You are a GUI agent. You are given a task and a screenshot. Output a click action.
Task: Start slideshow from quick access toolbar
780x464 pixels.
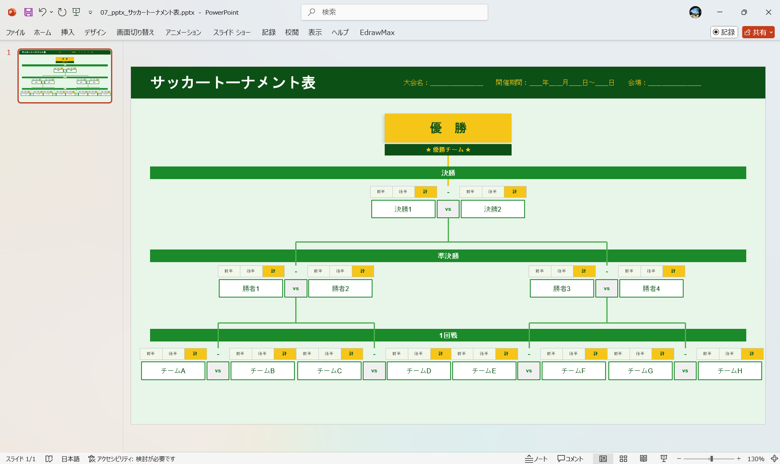click(76, 12)
